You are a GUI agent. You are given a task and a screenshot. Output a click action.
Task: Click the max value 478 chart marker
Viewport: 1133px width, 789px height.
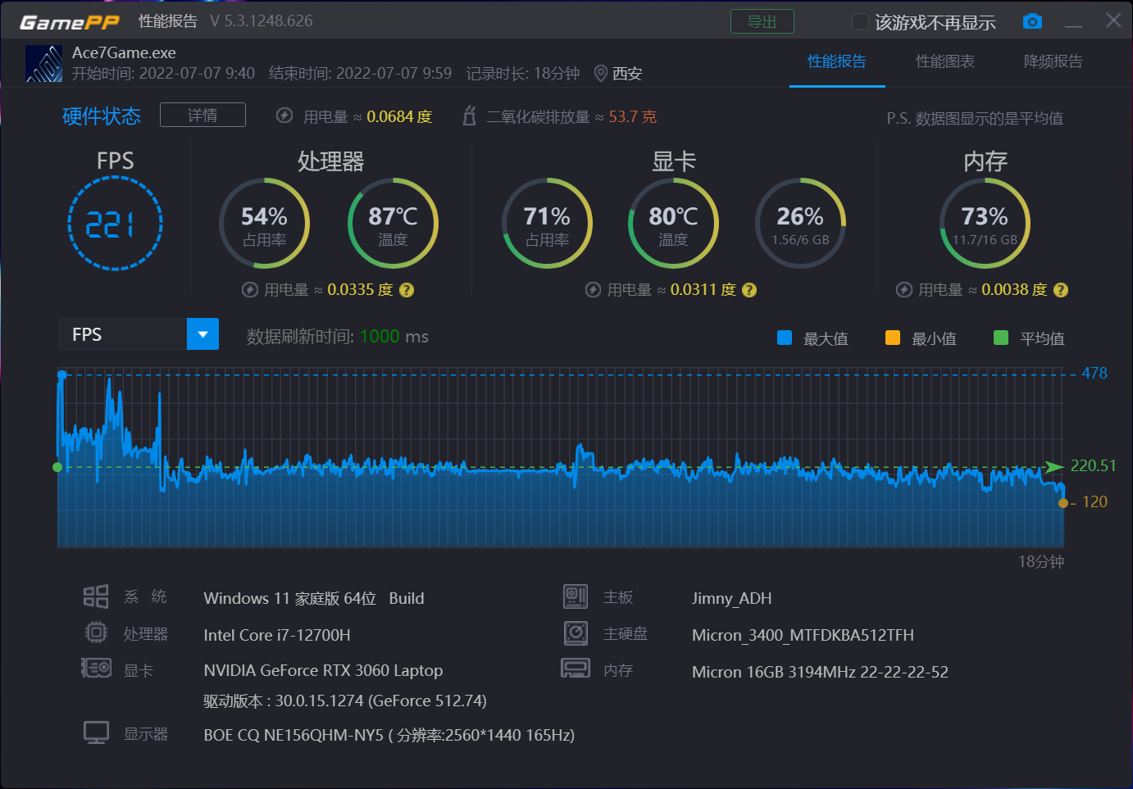(x=62, y=374)
